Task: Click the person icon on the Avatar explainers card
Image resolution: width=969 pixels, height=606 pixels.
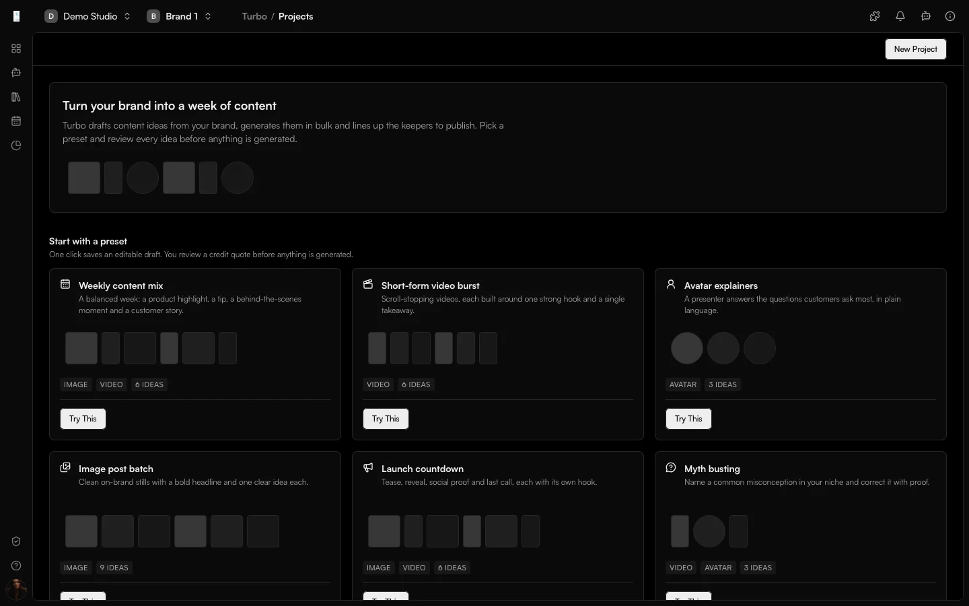Action: [671, 284]
